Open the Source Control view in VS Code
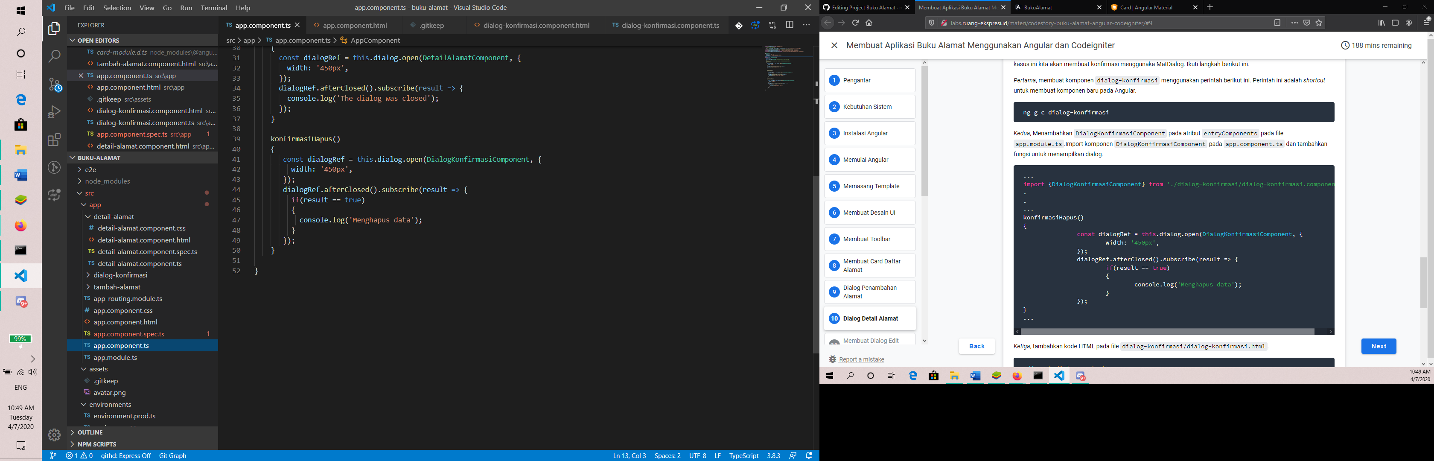This screenshot has height=461, width=1434. click(x=54, y=84)
